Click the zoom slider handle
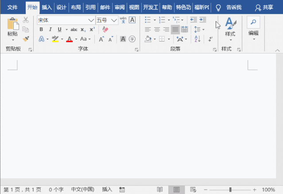 230,190
